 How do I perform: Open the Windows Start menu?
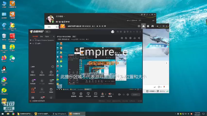click(x=3, y=114)
